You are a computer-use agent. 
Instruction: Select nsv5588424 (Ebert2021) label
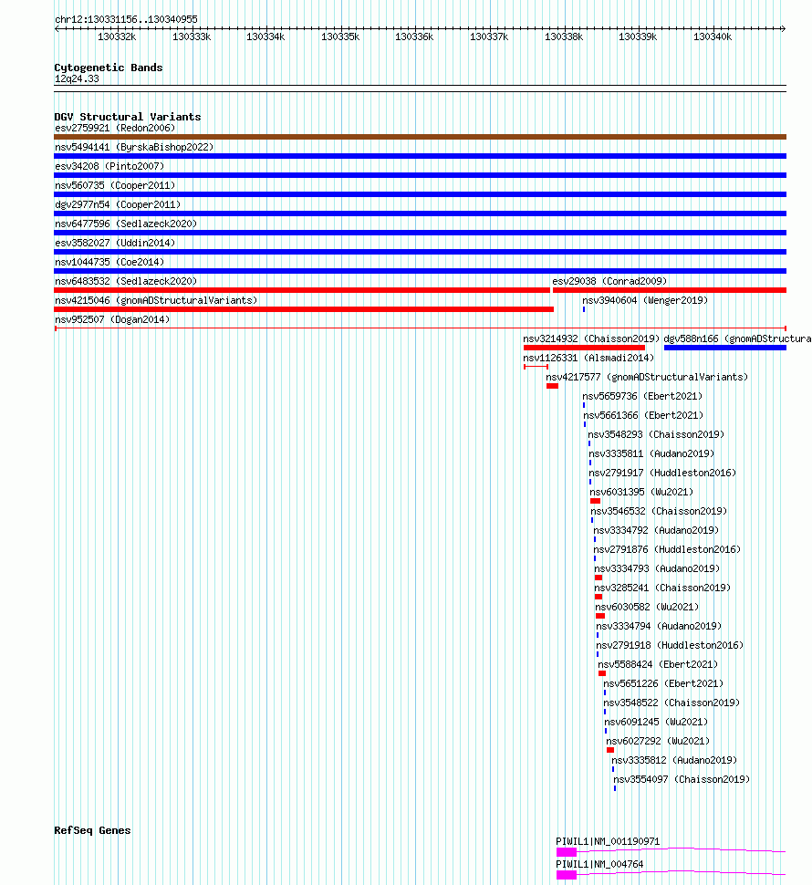click(x=658, y=665)
